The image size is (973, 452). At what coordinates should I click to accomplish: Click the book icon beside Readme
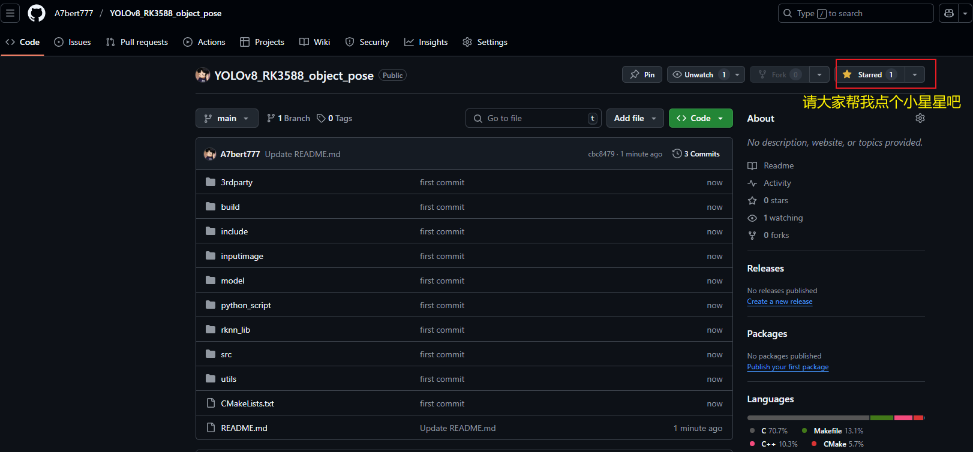click(x=752, y=165)
